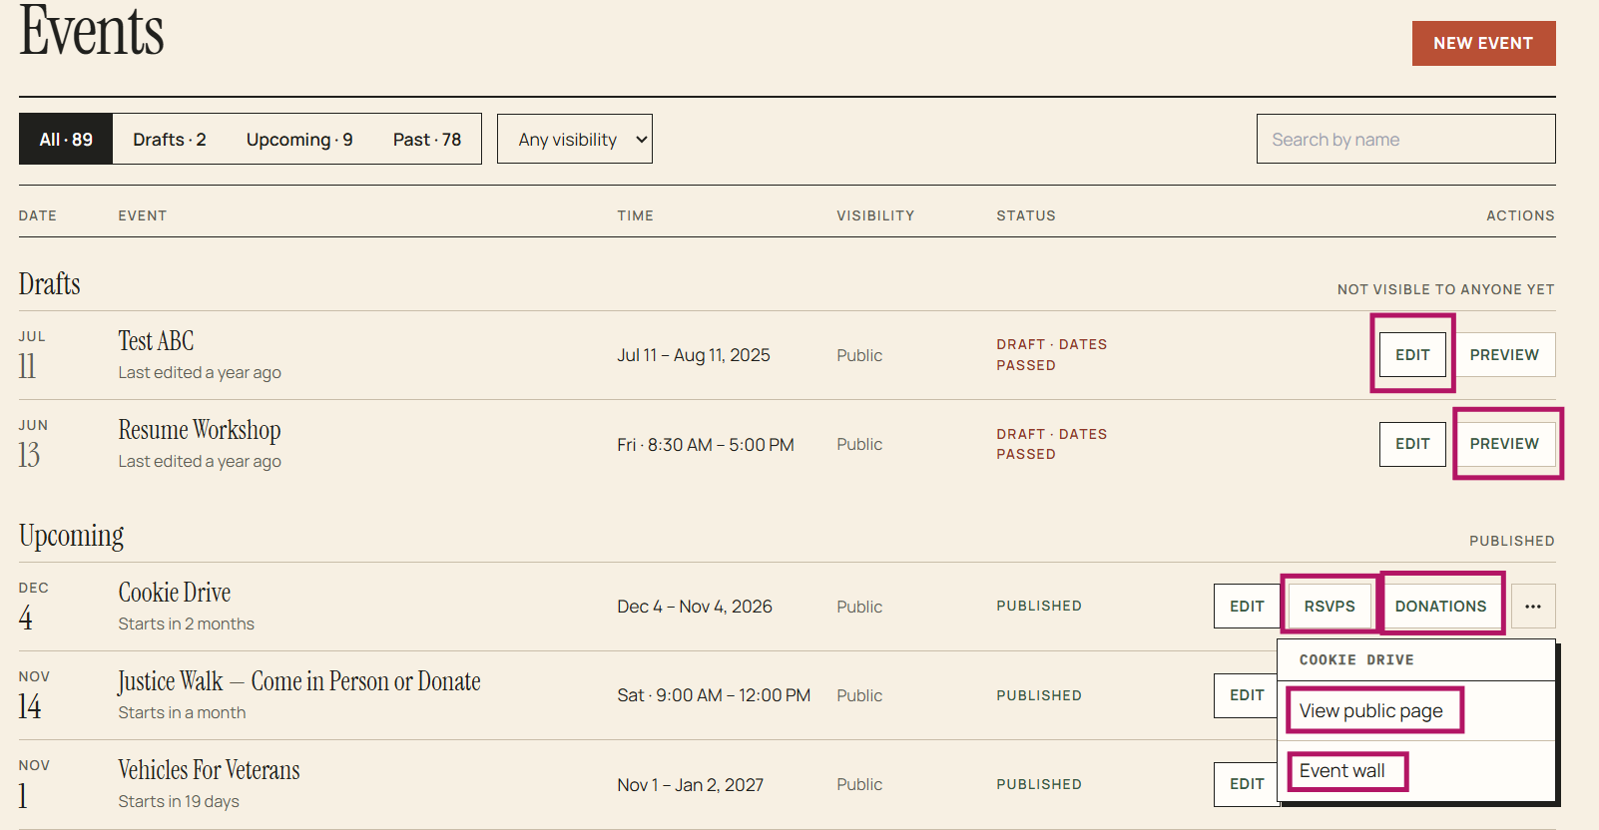The height and width of the screenshot is (830, 1599).
Task: Filter by the Upcoming tab
Action: [x=299, y=139]
